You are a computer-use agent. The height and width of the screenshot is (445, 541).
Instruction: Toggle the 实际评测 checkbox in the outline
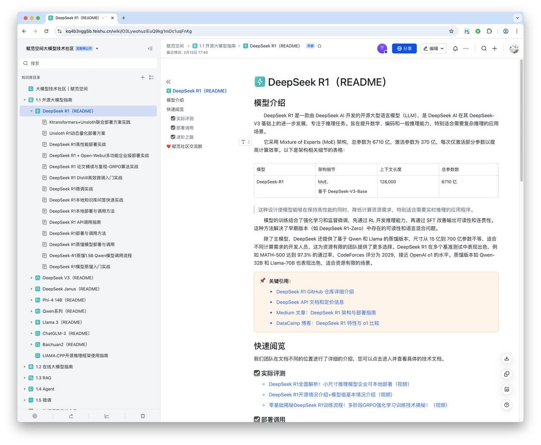(173, 118)
